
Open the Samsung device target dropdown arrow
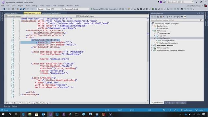(x=125, y=9)
